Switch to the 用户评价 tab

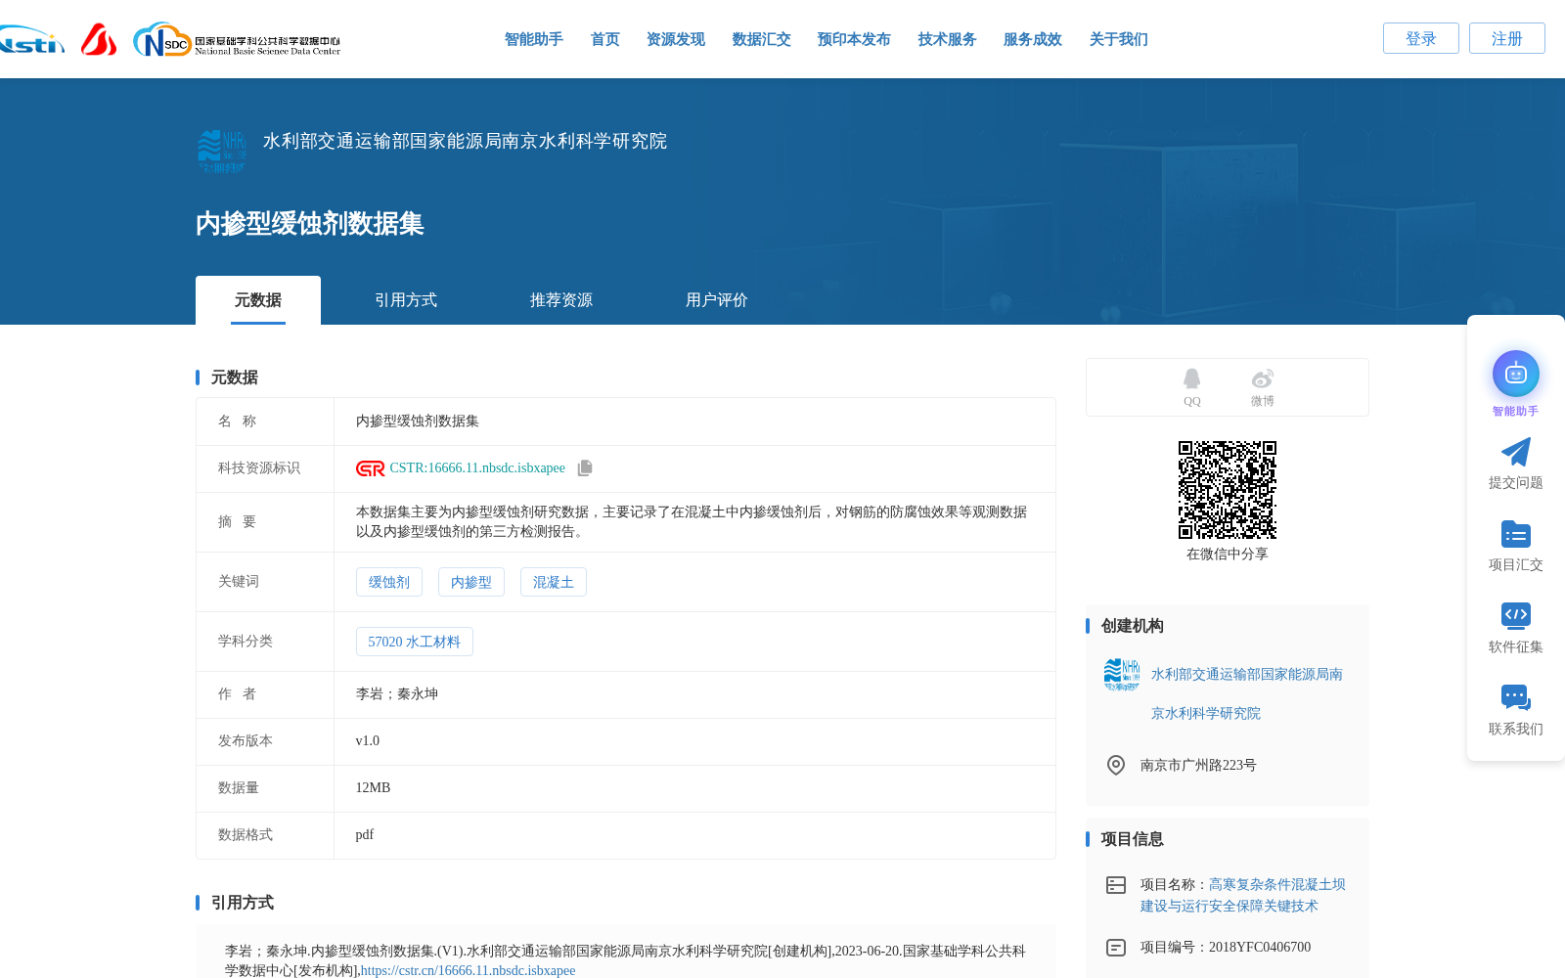[717, 300]
